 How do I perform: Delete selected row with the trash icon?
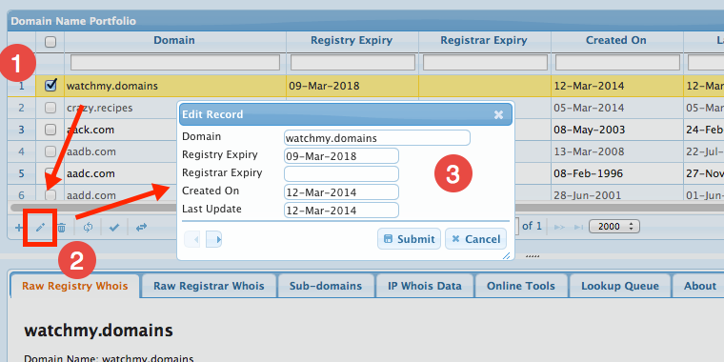pos(61,227)
